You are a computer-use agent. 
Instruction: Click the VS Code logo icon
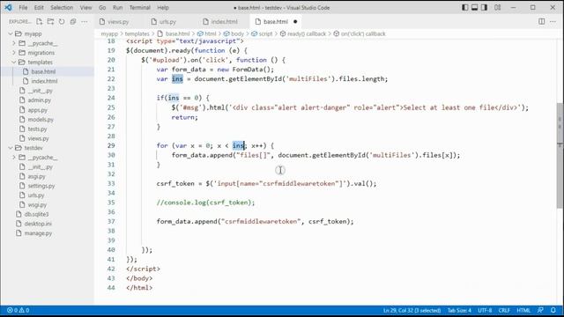point(8,7)
